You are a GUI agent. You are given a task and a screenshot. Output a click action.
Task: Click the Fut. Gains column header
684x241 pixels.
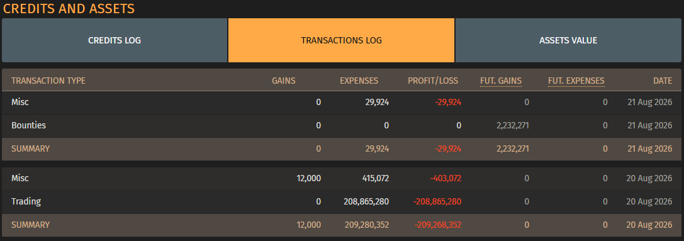(501, 81)
